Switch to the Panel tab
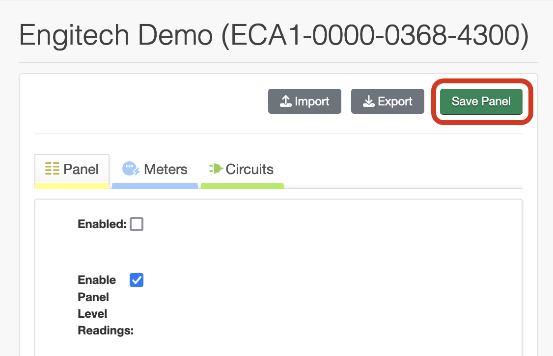The width and height of the screenshot is (553, 356). point(72,170)
